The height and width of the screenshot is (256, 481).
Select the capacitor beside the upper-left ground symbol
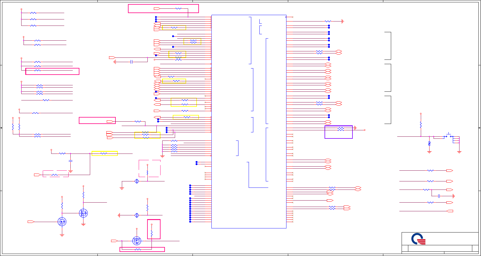[132, 62]
